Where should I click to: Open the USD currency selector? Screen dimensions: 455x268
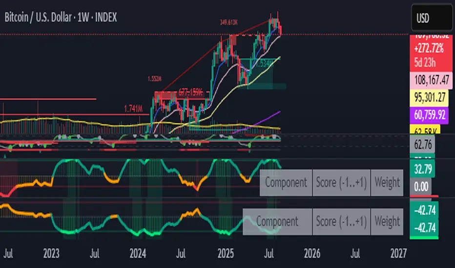click(432, 18)
